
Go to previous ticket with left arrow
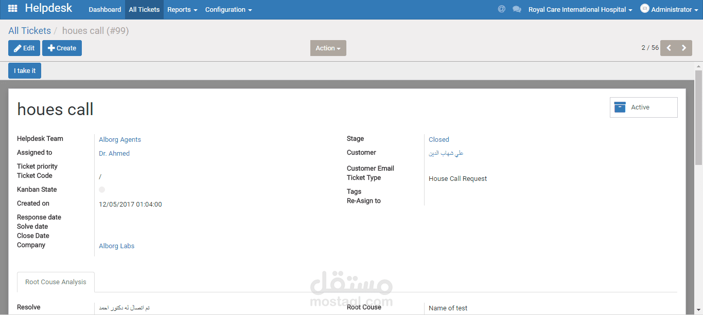tap(669, 48)
